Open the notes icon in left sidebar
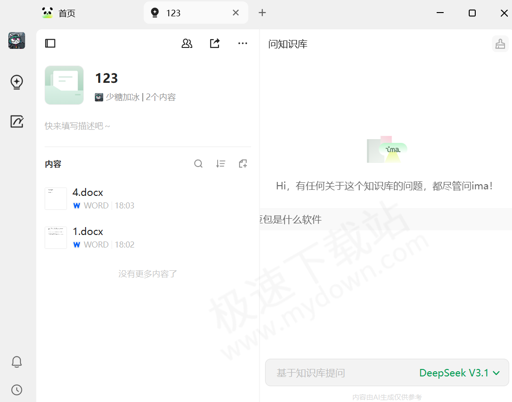512x402 pixels. [x=17, y=121]
